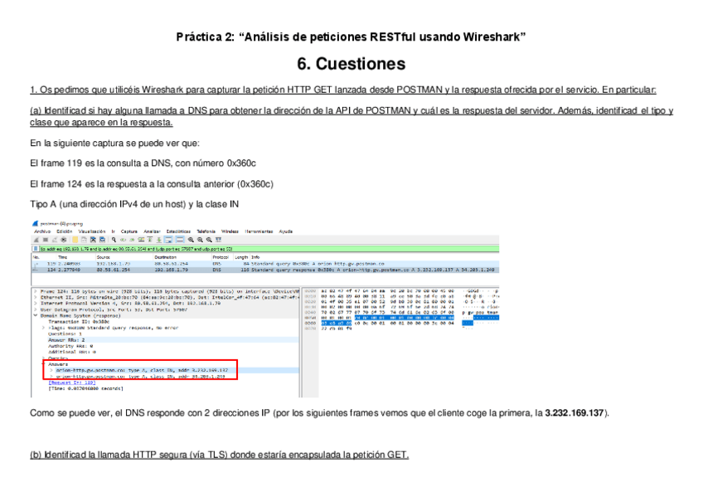Sort by the Time column header
This screenshot has width=703, height=497.
63,257
